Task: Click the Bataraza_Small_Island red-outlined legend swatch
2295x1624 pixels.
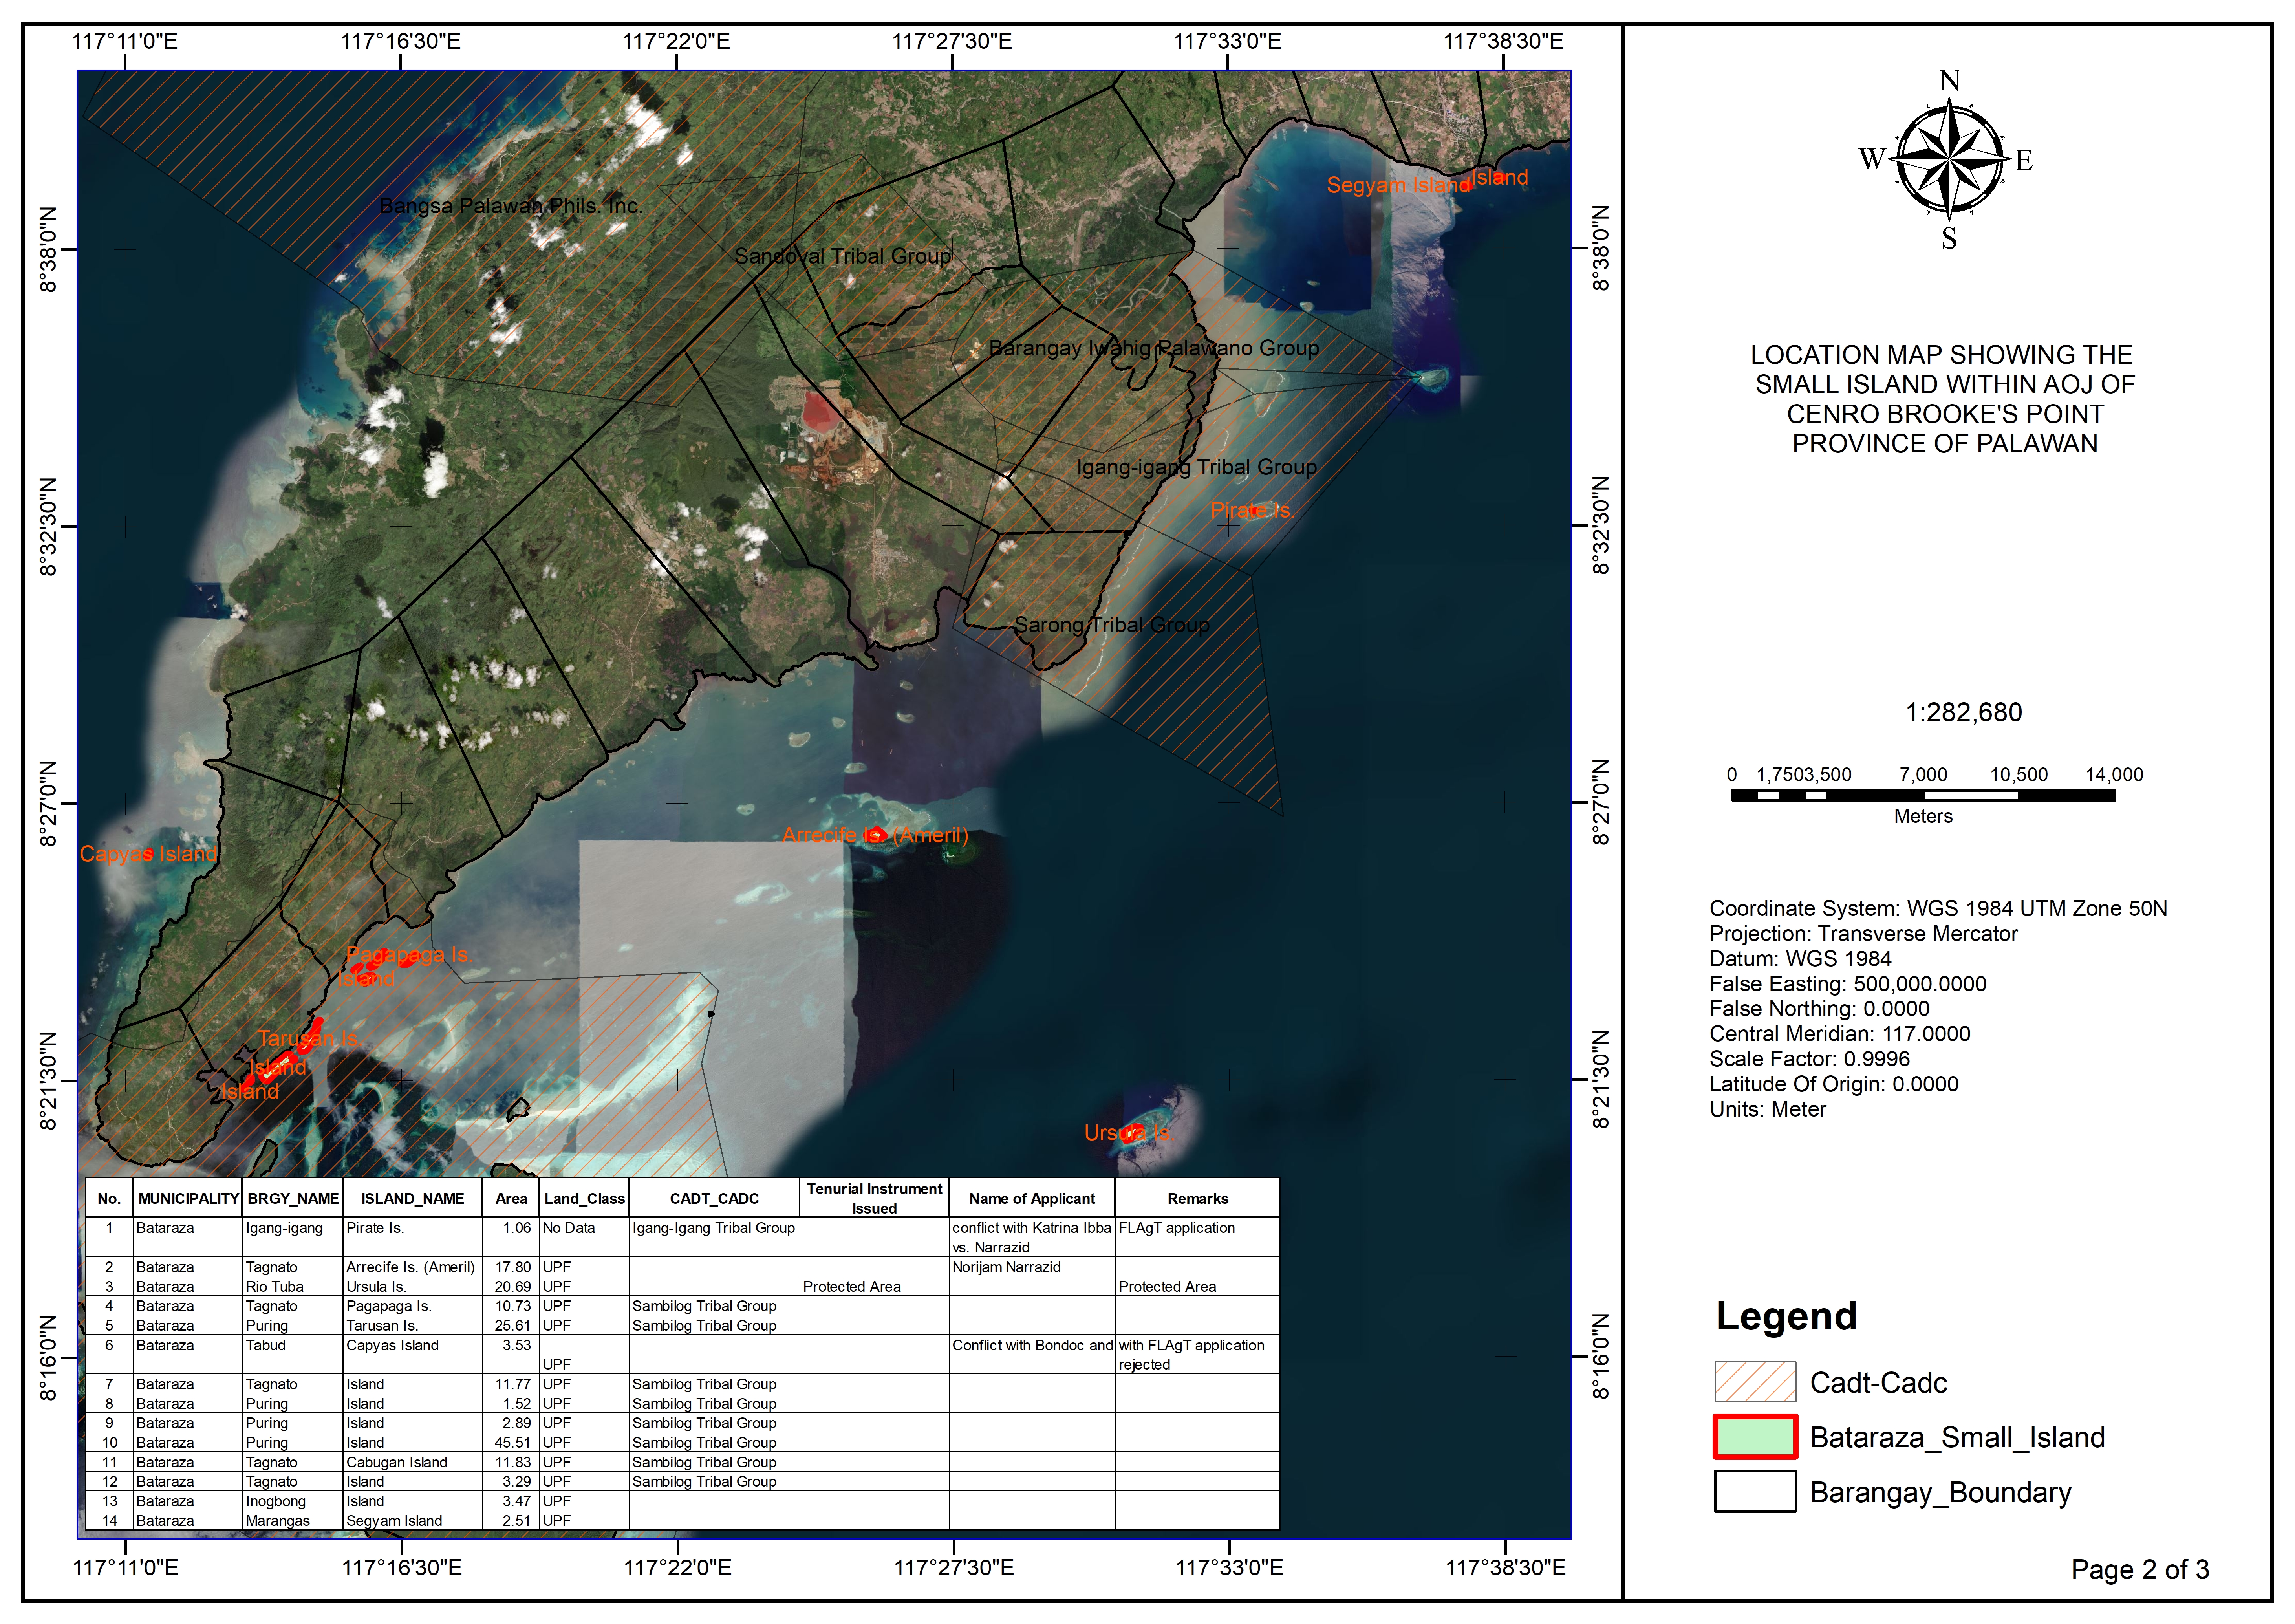Action: 1755,1437
